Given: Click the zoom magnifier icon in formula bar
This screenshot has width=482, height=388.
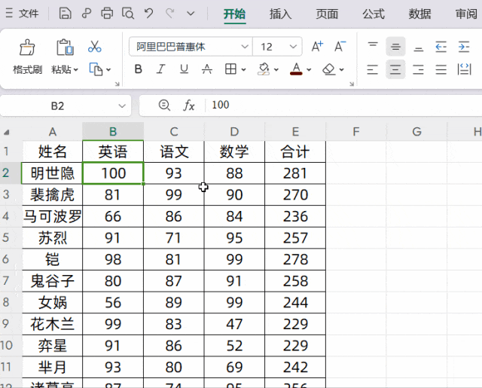Looking at the screenshot, I should (164, 105).
